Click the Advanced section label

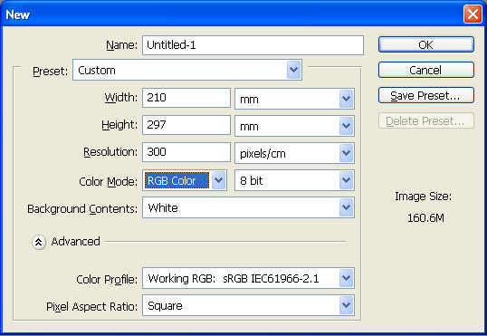(x=75, y=242)
